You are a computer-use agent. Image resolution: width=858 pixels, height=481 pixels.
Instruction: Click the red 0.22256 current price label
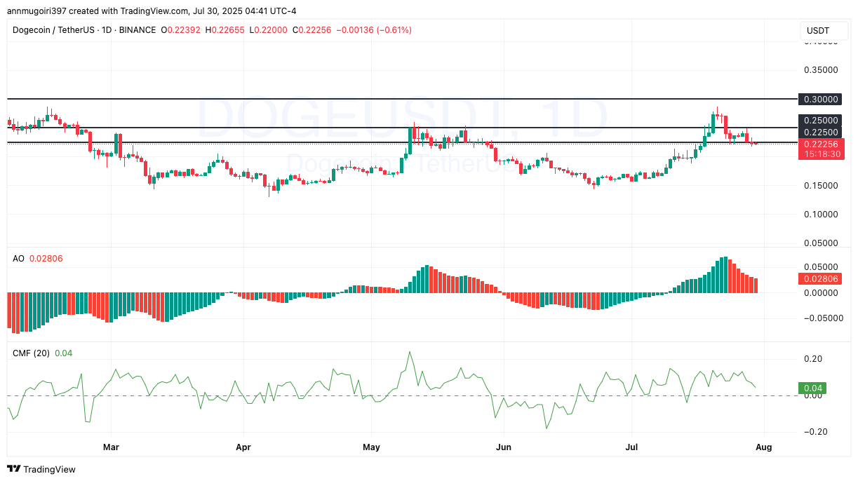pos(819,144)
